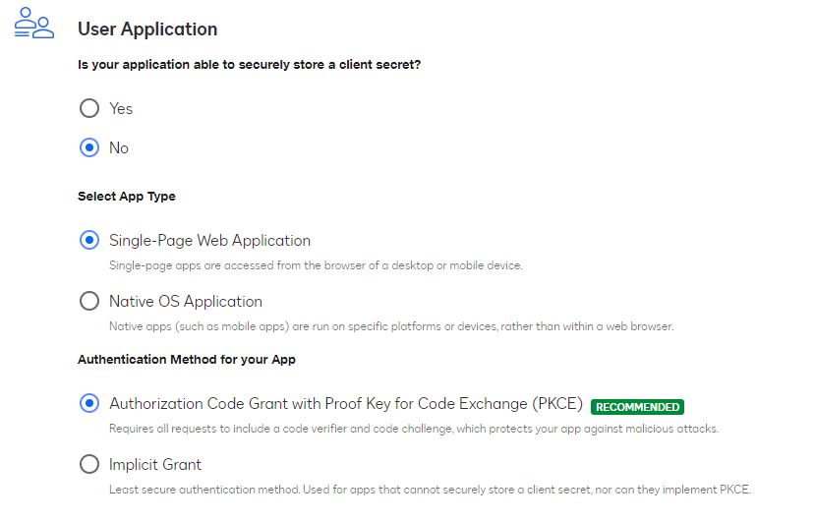
Task: Click the User Application people icon
Action: pyautogui.click(x=34, y=24)
